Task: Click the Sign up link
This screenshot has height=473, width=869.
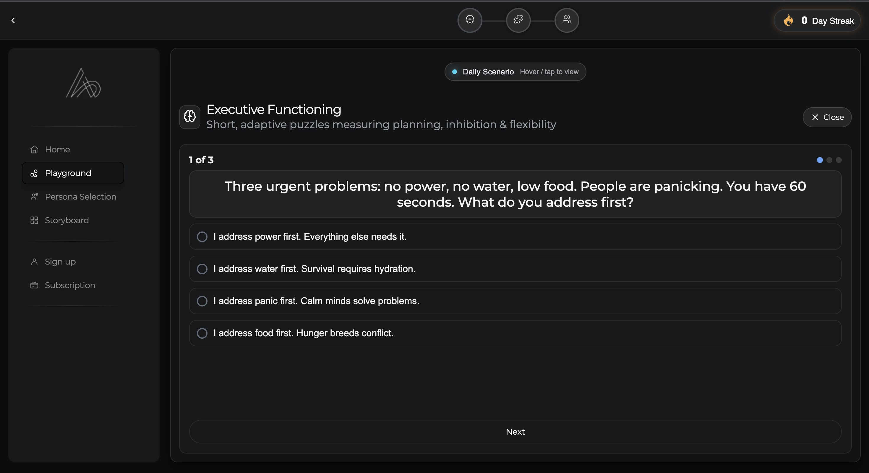Action: (x=60, y=261)
